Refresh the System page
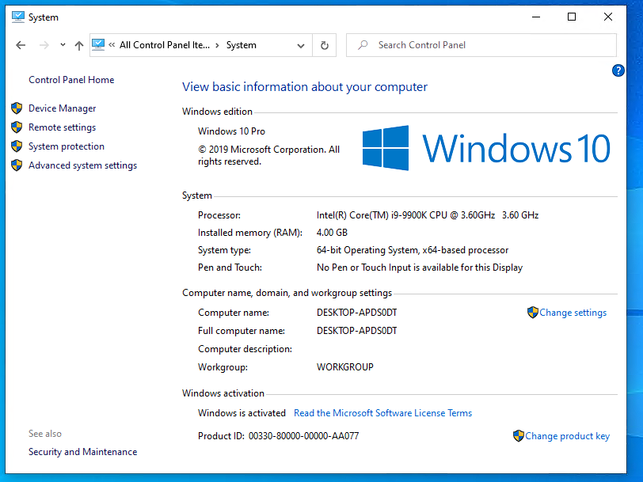Screen dimensions: 643x482 [x=325, y=45]
